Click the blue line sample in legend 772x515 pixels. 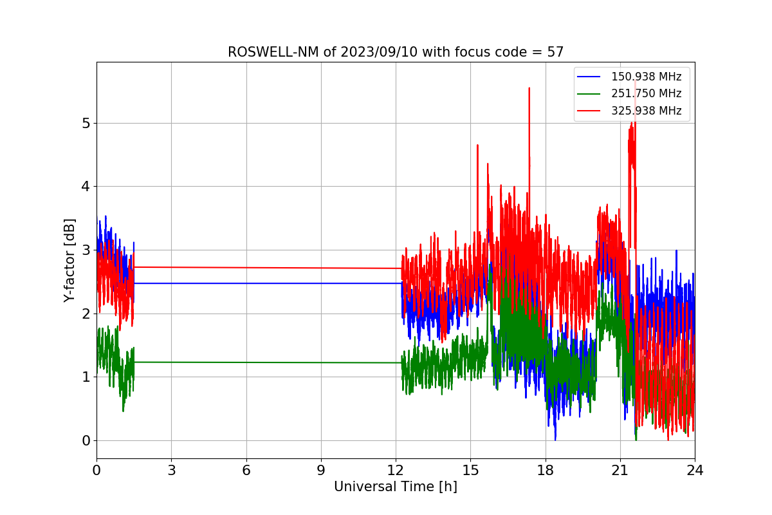(x=589, y=77)
